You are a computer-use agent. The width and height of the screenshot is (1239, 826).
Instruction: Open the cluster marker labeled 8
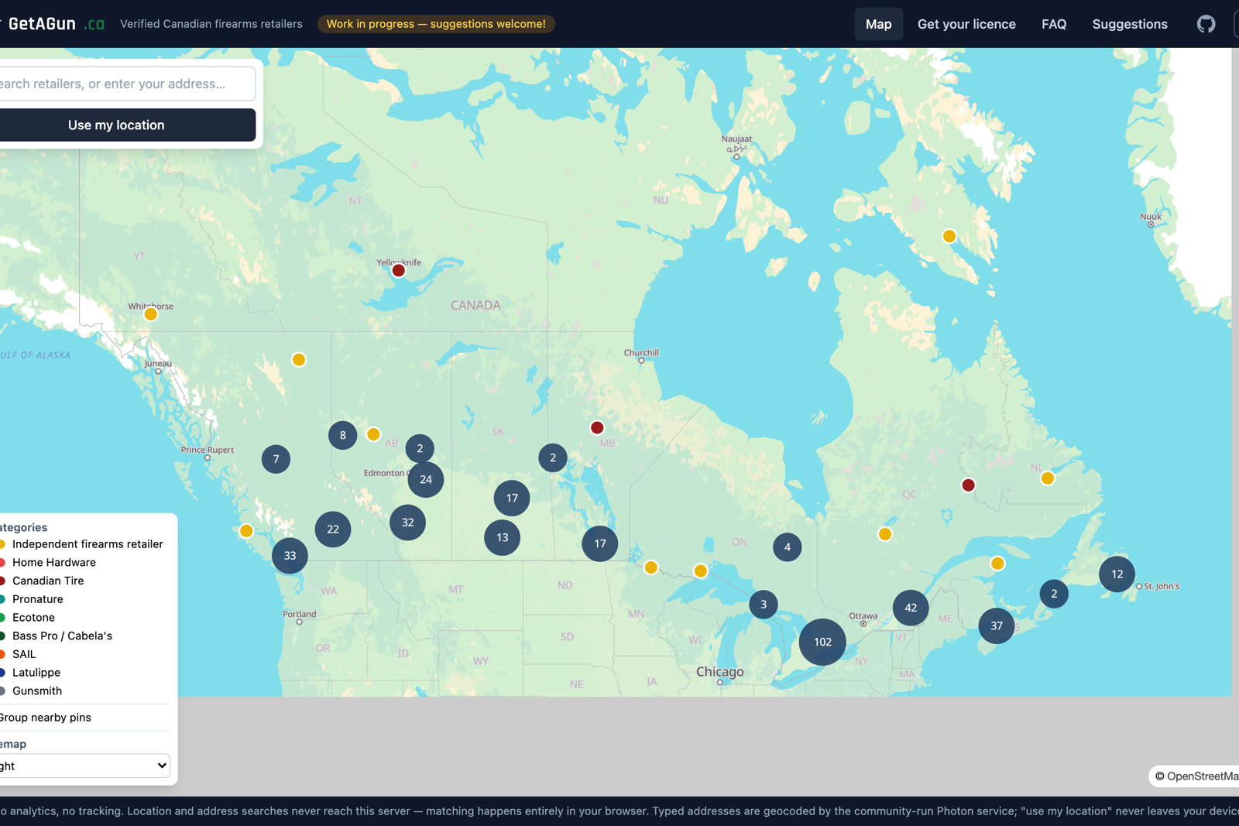(342, 435)
